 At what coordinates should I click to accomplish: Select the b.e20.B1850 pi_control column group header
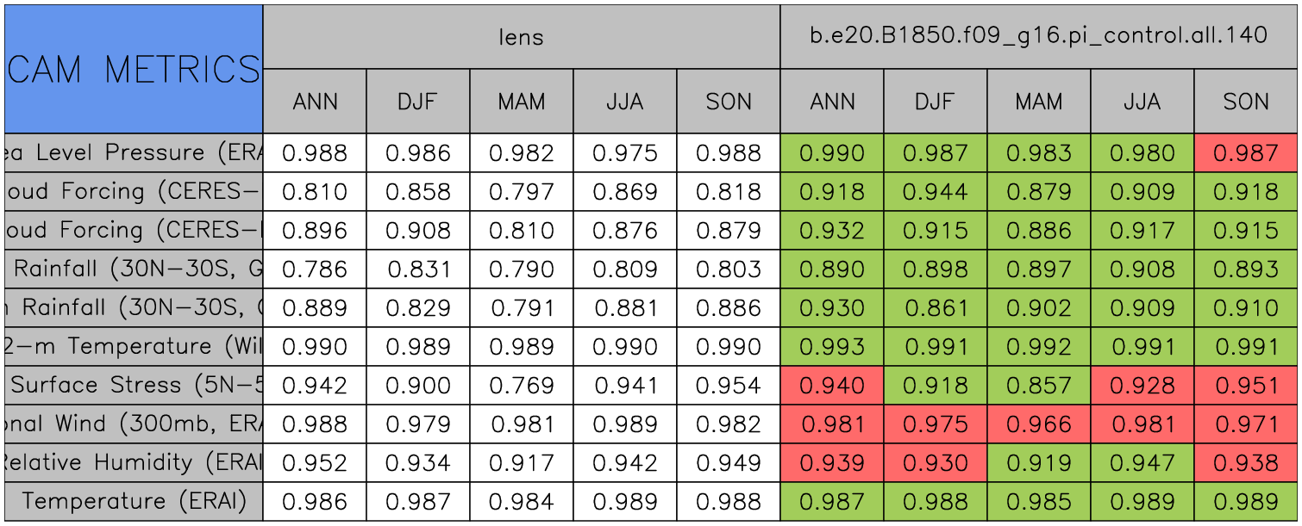(x=1038, y=36)
